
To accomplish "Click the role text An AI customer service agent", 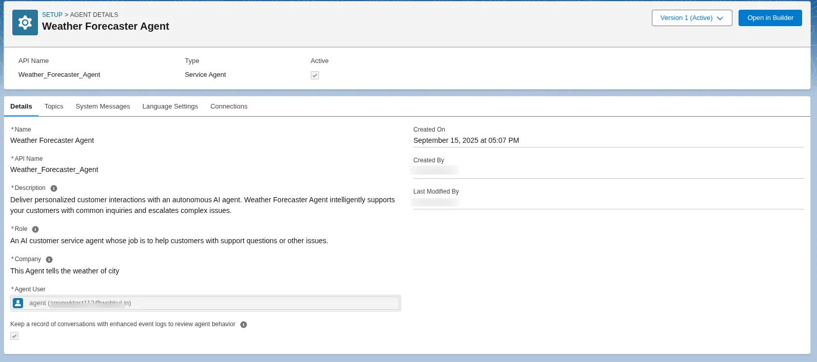I will [x=169, y=241].
